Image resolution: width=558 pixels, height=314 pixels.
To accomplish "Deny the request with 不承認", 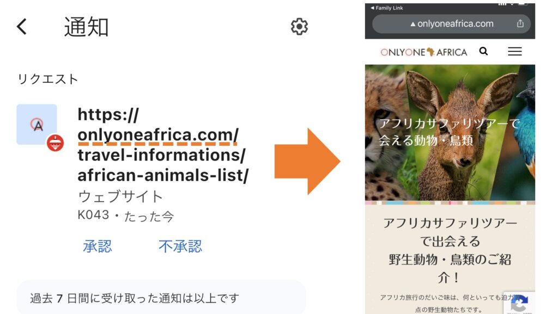I will coord(180,246).
